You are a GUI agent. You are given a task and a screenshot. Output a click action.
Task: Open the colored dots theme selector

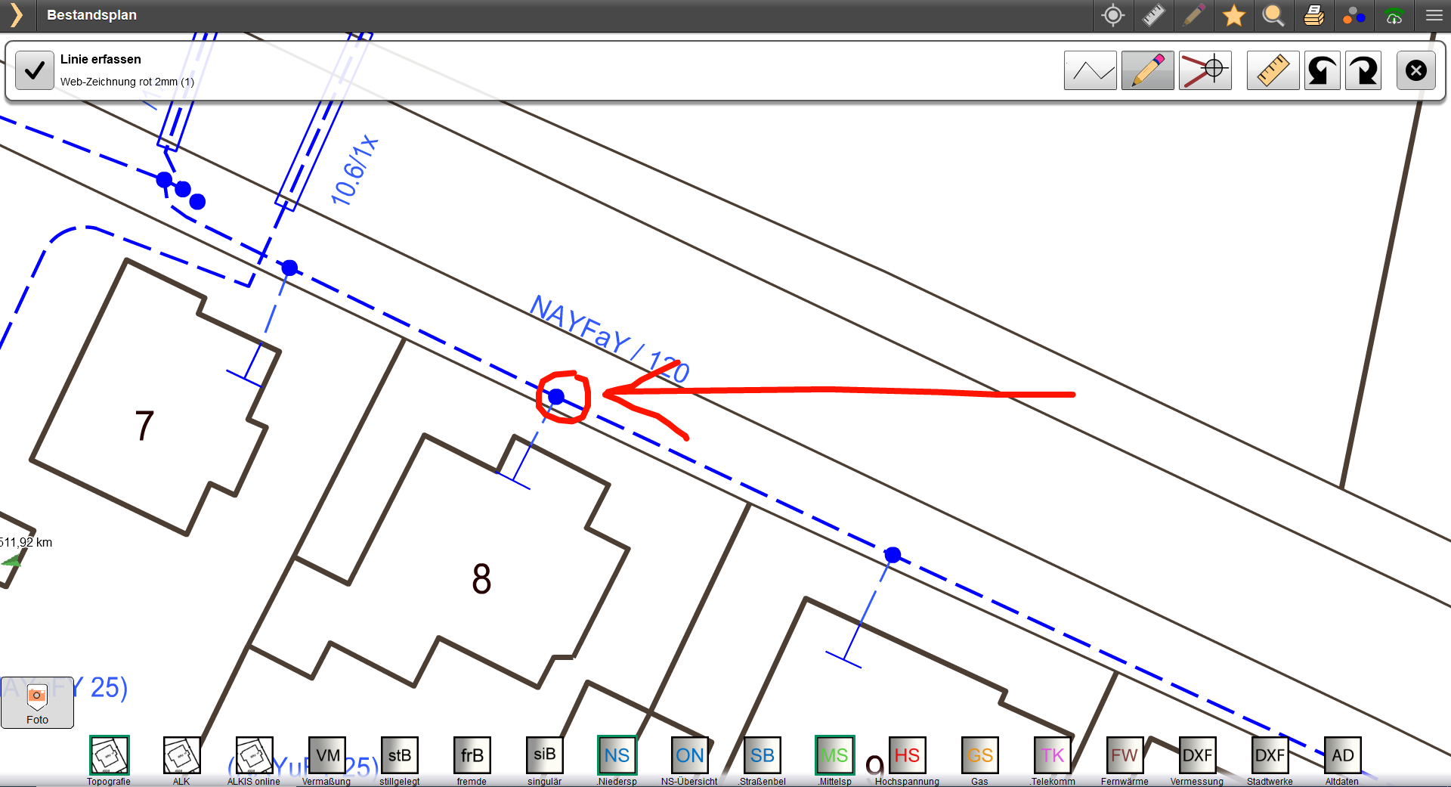pyautogui.click(x=1354, y=15)
